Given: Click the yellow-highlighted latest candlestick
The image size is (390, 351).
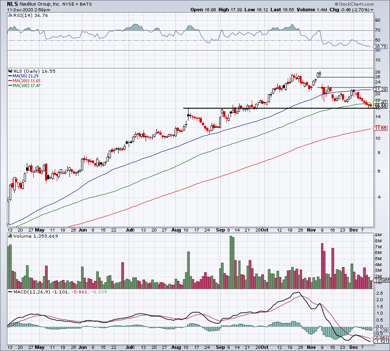Looking at the screenshot, I should [x=370, y=105].
